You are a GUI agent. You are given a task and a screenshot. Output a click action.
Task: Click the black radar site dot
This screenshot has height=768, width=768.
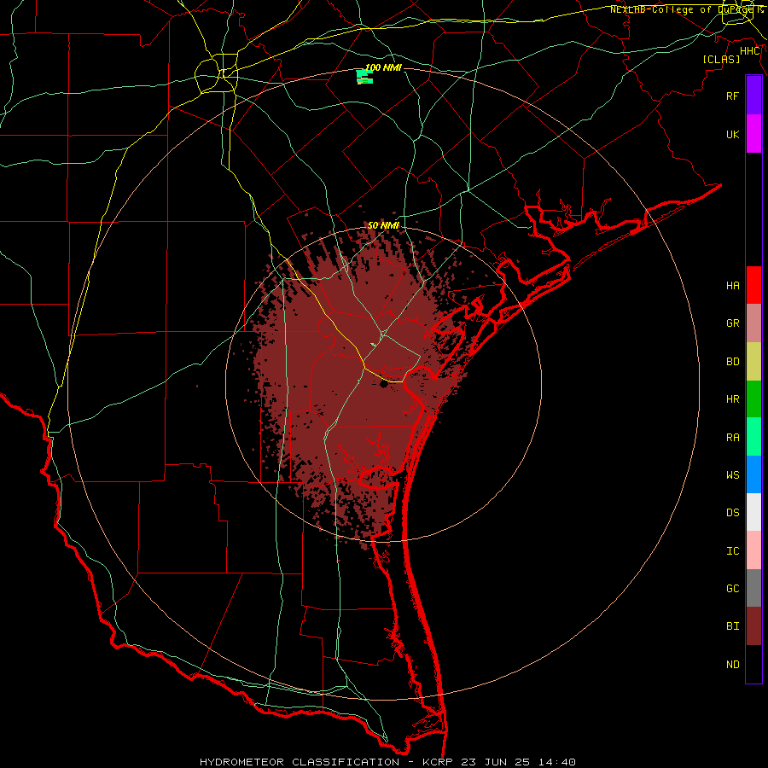383,385
